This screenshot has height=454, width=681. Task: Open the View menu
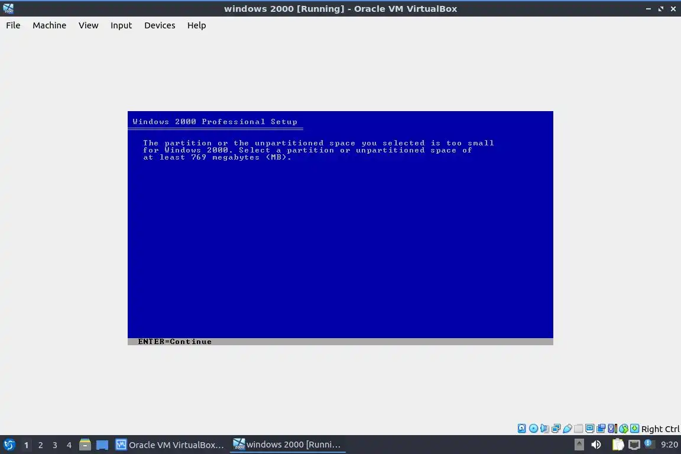(89, 25)
